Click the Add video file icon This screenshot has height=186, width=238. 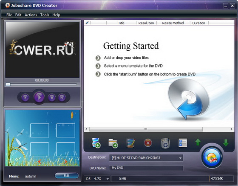pyautogui.click(x=96, y=143)
